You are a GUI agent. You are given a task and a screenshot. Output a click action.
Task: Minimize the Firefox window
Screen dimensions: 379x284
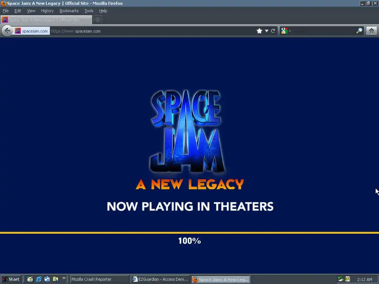(362, 3)
